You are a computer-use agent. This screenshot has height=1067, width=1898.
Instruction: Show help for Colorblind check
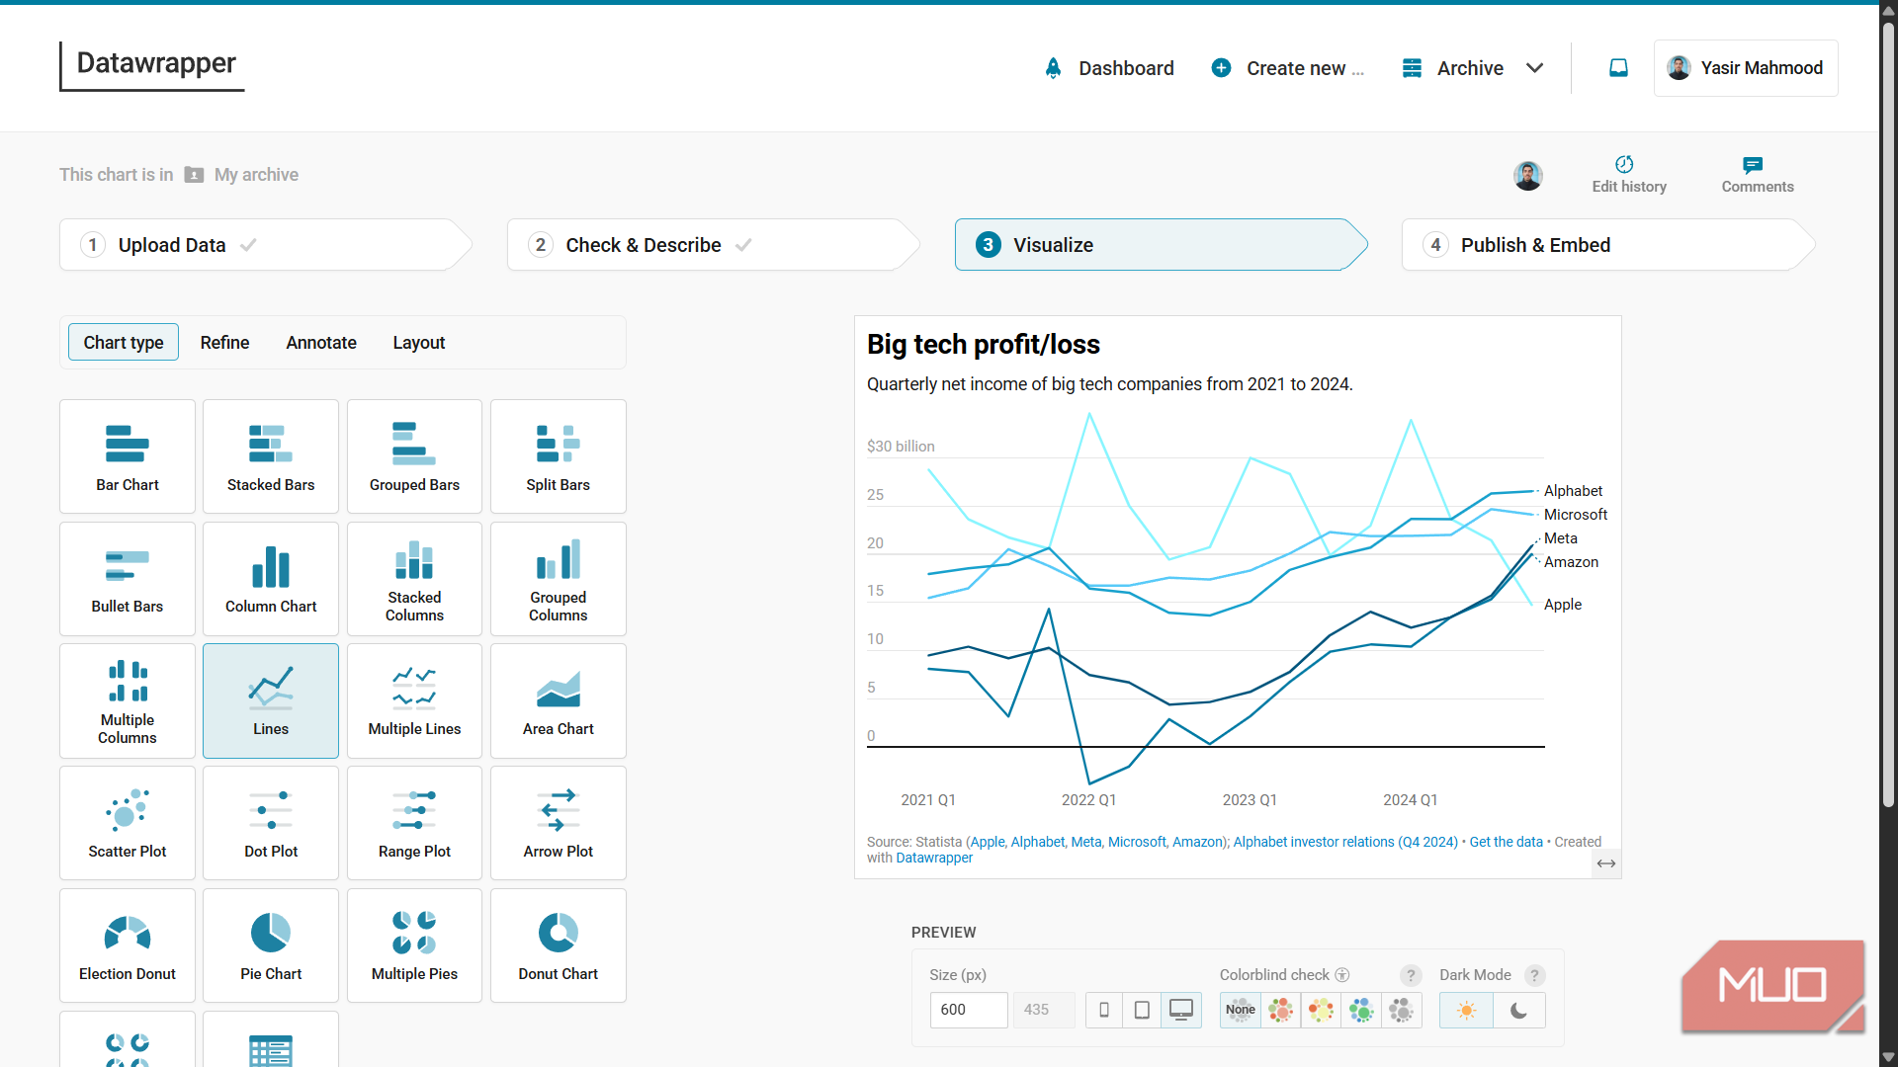point(1411,975)
